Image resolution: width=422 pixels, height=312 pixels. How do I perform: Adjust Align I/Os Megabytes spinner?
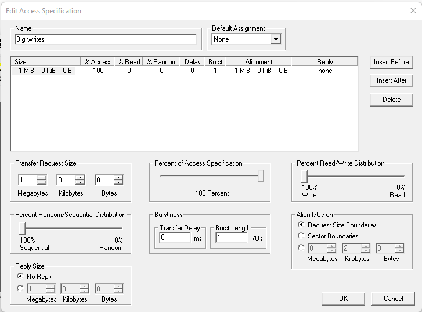pyautogui.click(x=331, y=248)
